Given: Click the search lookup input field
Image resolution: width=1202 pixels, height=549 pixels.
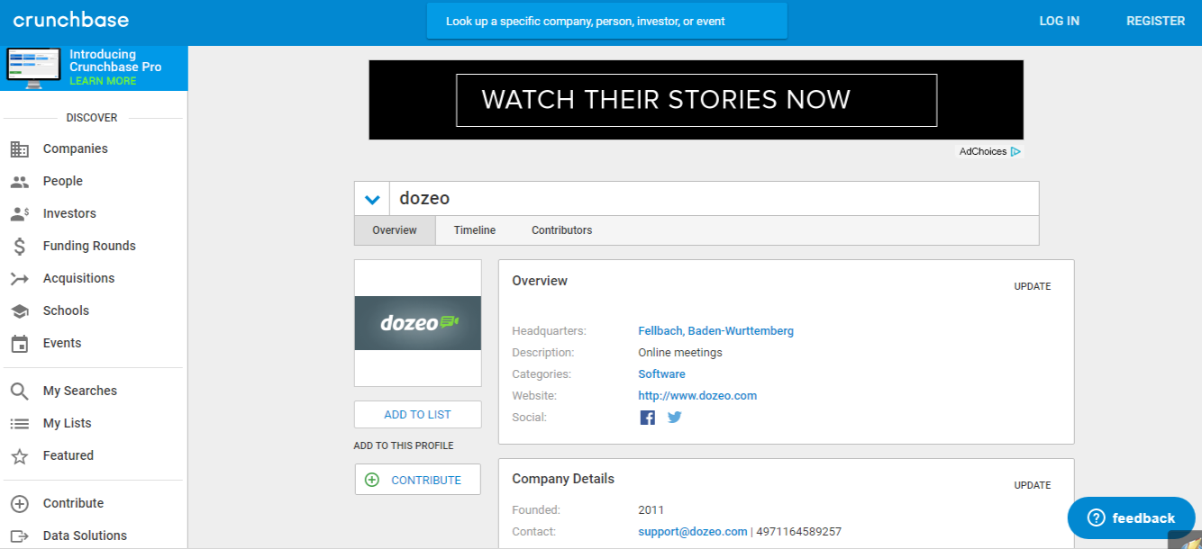Looking at the screenshot, I should coord(607,21).
